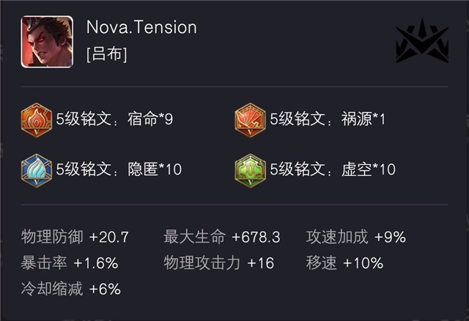Click the 吕布 hero avatar portrait
This screenshot has height=321, width=469.
tap(47, 42)
